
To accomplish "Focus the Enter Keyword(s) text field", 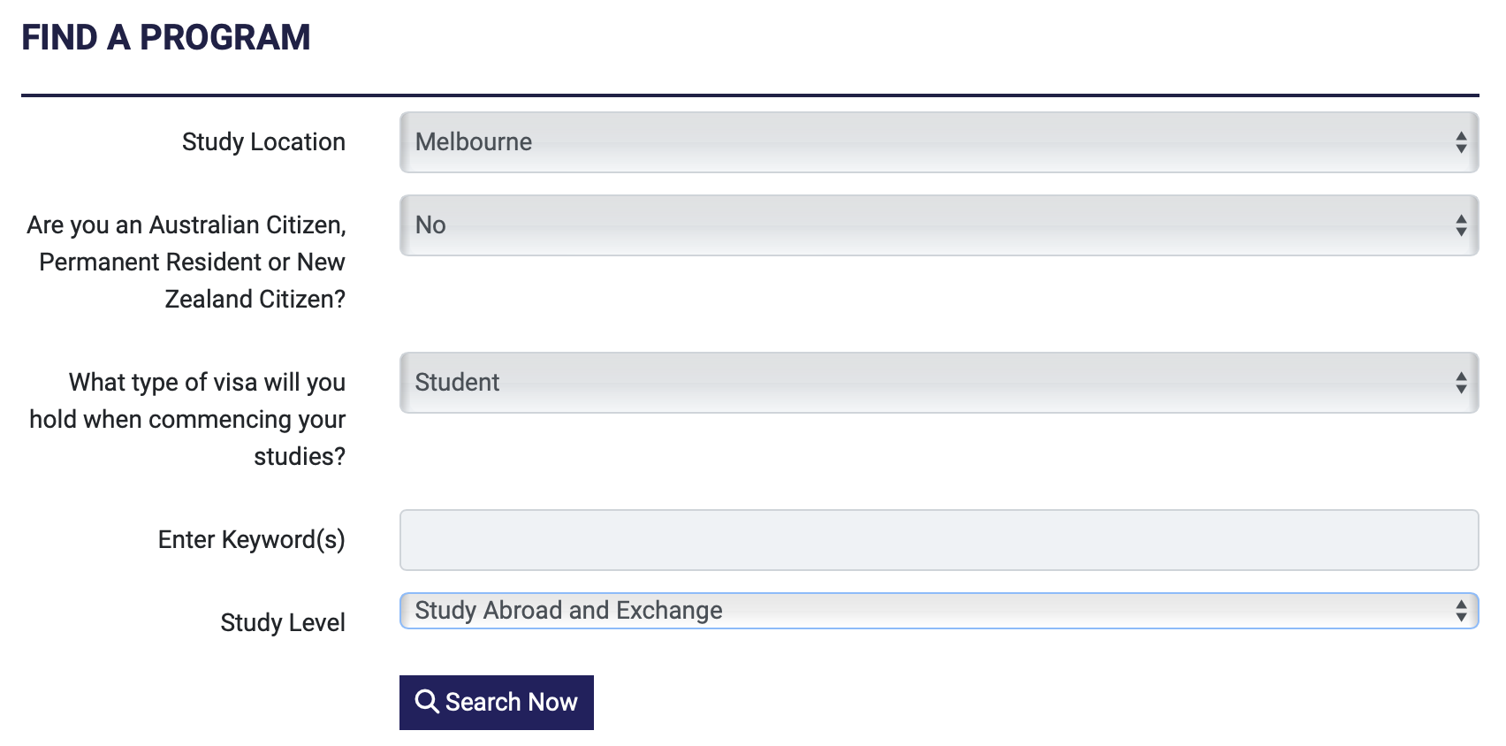I will pos(939,540).
